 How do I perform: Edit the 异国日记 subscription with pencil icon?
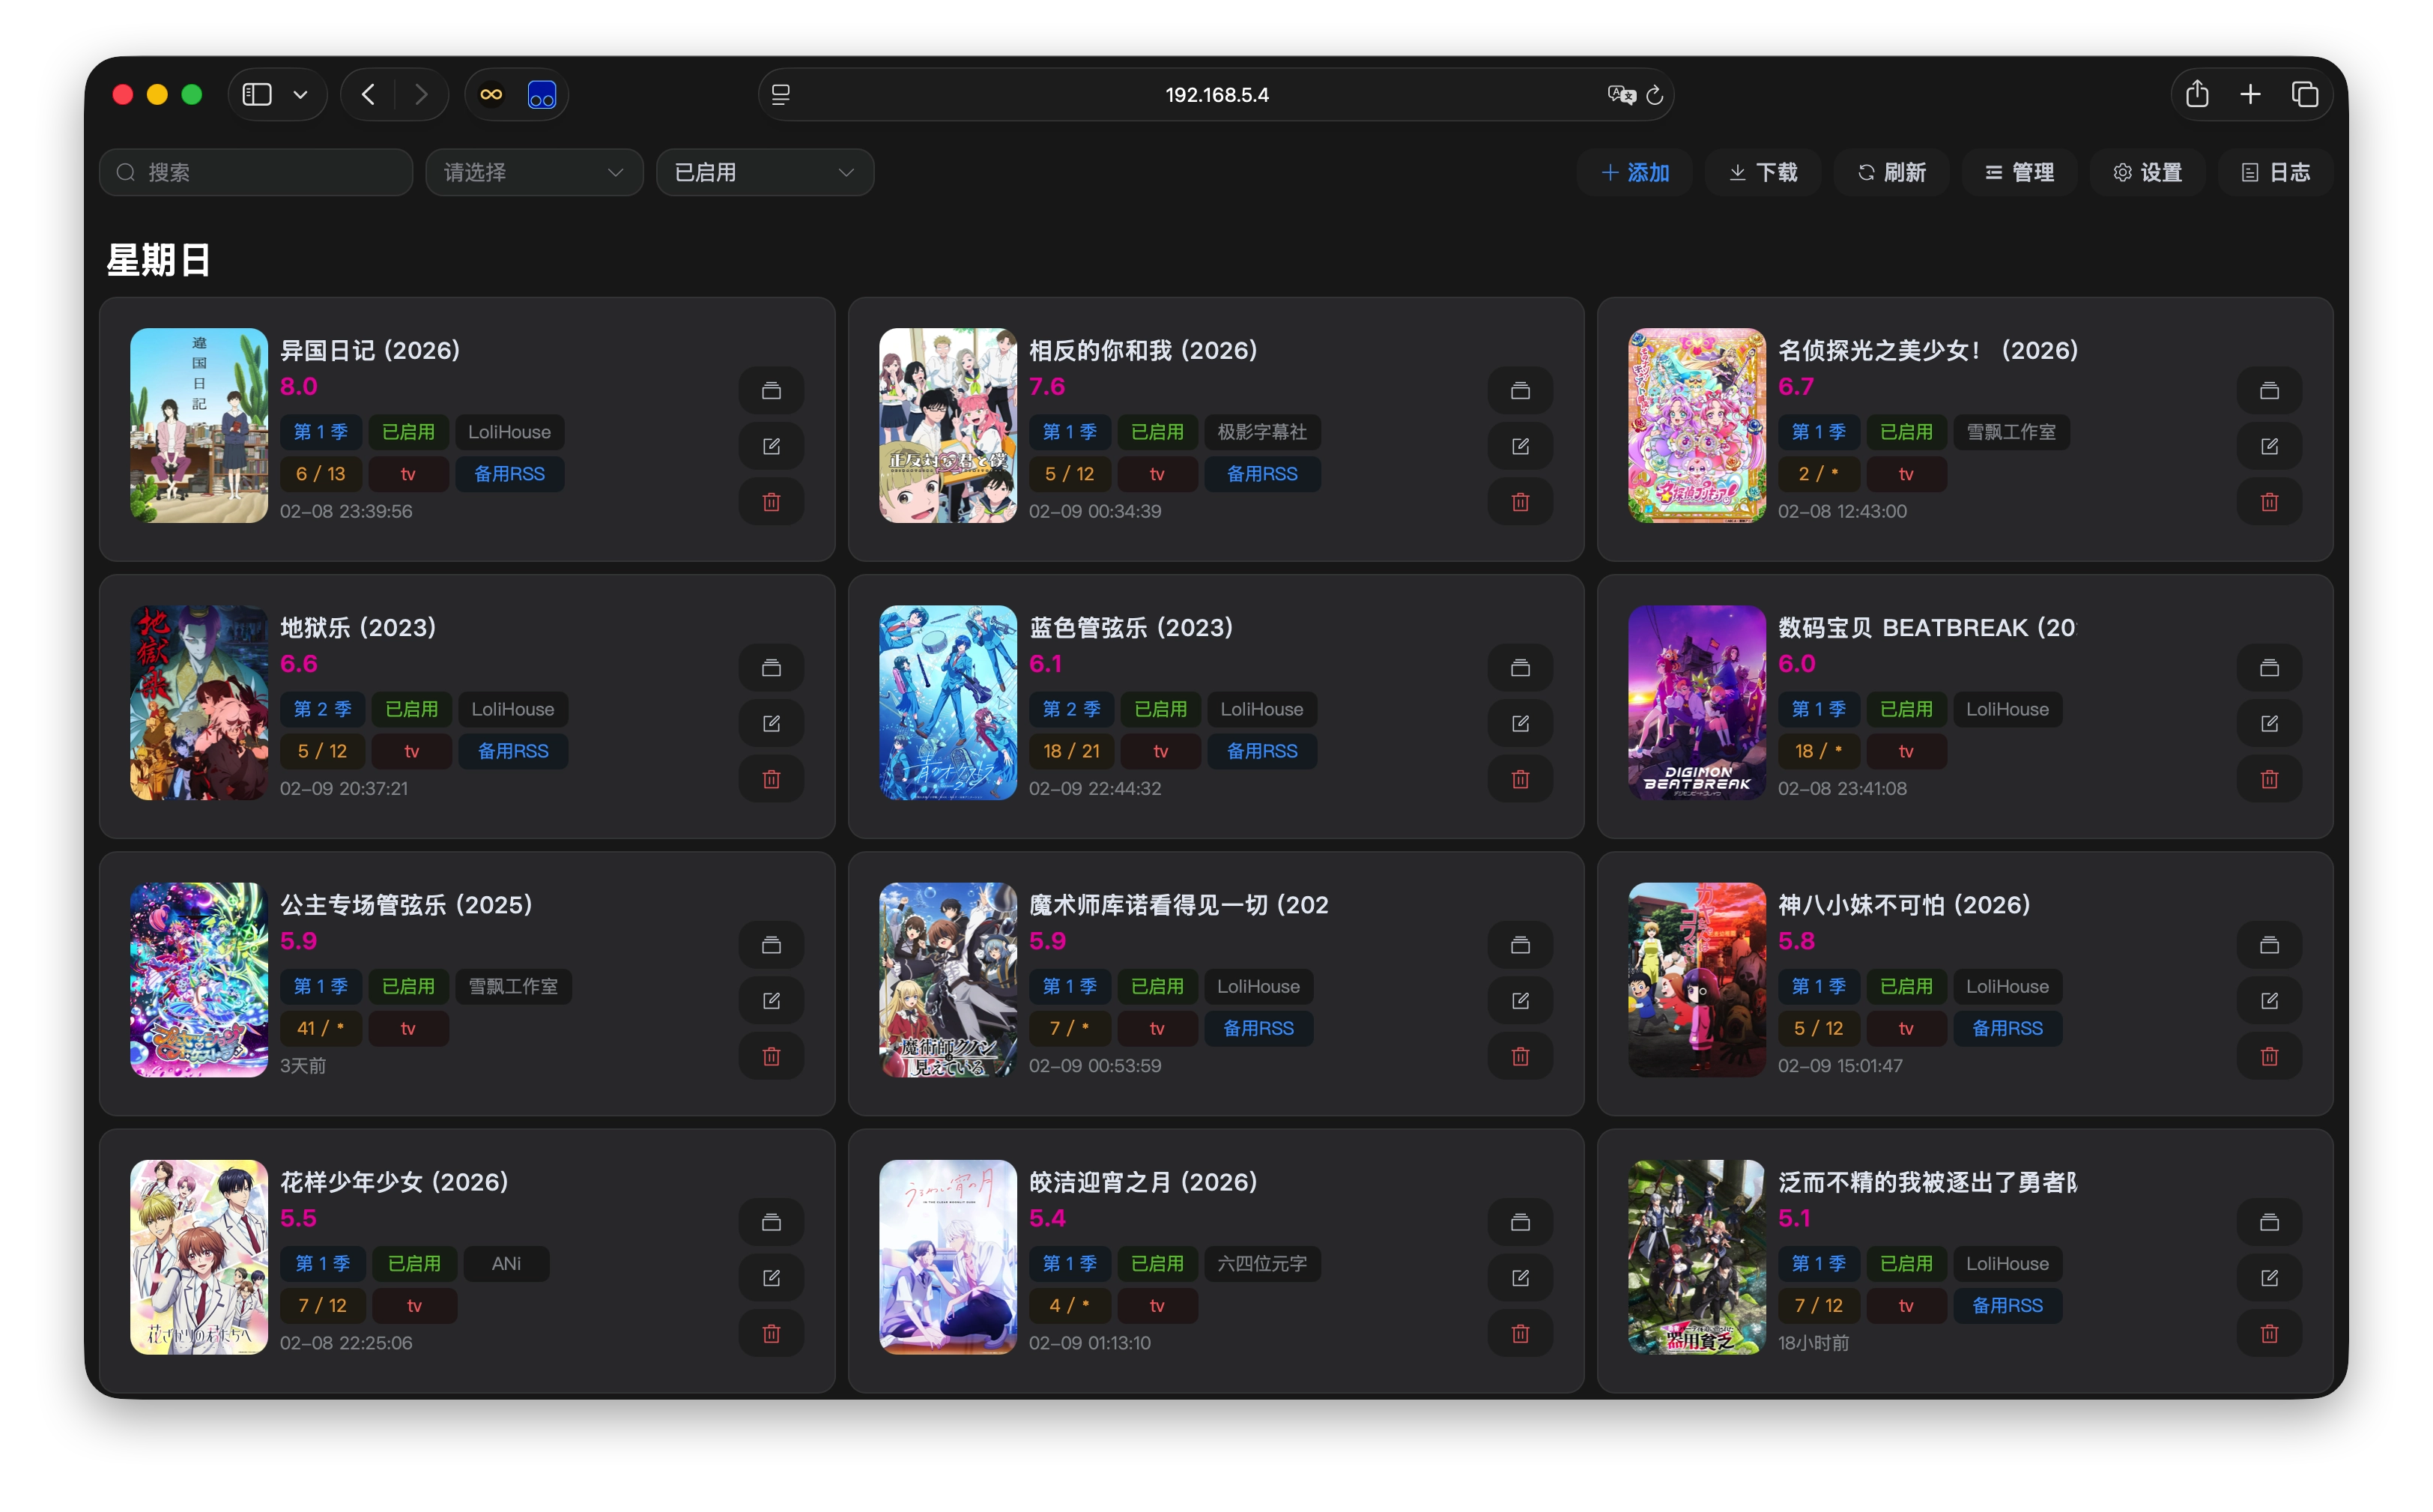tap(771, 446)
